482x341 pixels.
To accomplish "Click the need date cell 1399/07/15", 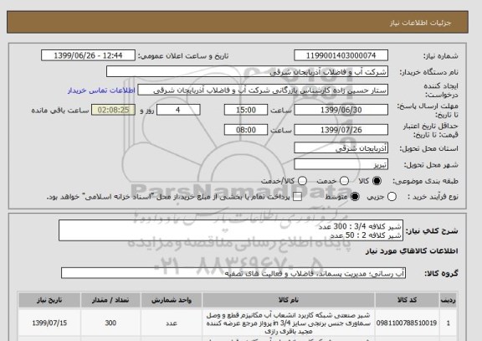I will 49,323.
